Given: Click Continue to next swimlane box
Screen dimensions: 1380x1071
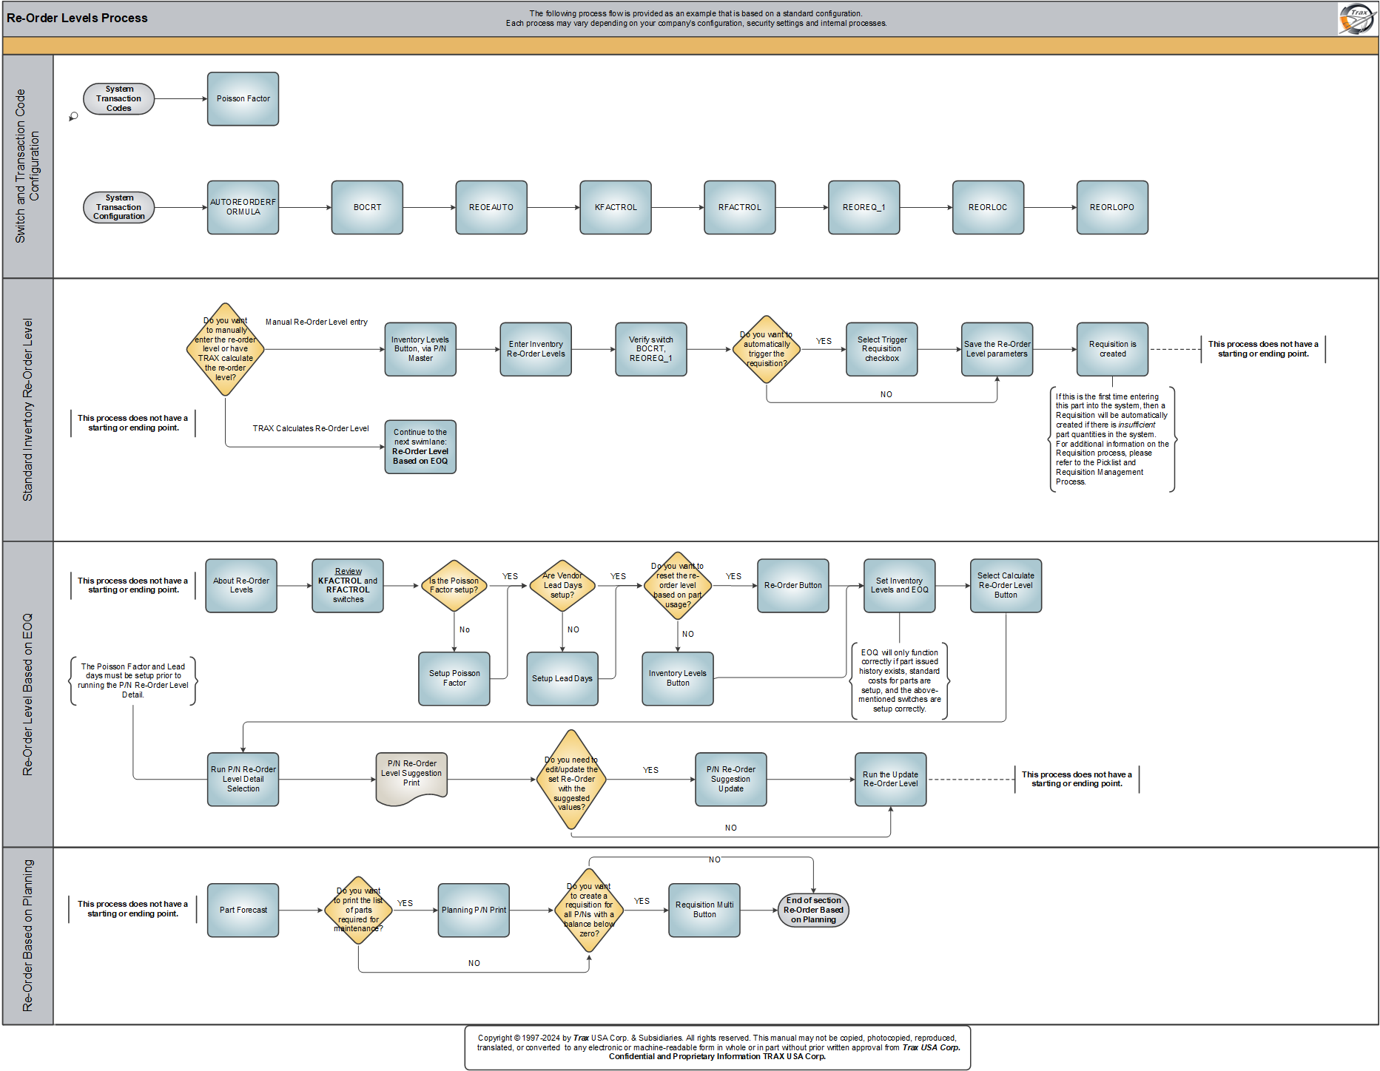Looking at the screenshot, I should (x=420, y=447).
